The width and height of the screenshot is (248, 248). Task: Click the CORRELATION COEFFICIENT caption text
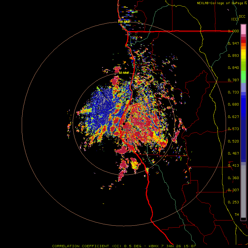click(x=80, y=246)
